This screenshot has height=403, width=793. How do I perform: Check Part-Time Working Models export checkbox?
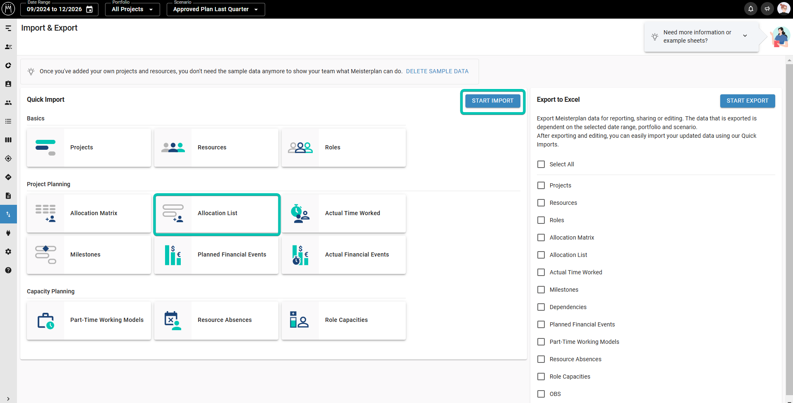pyautogui.click(x=541, y=342)
